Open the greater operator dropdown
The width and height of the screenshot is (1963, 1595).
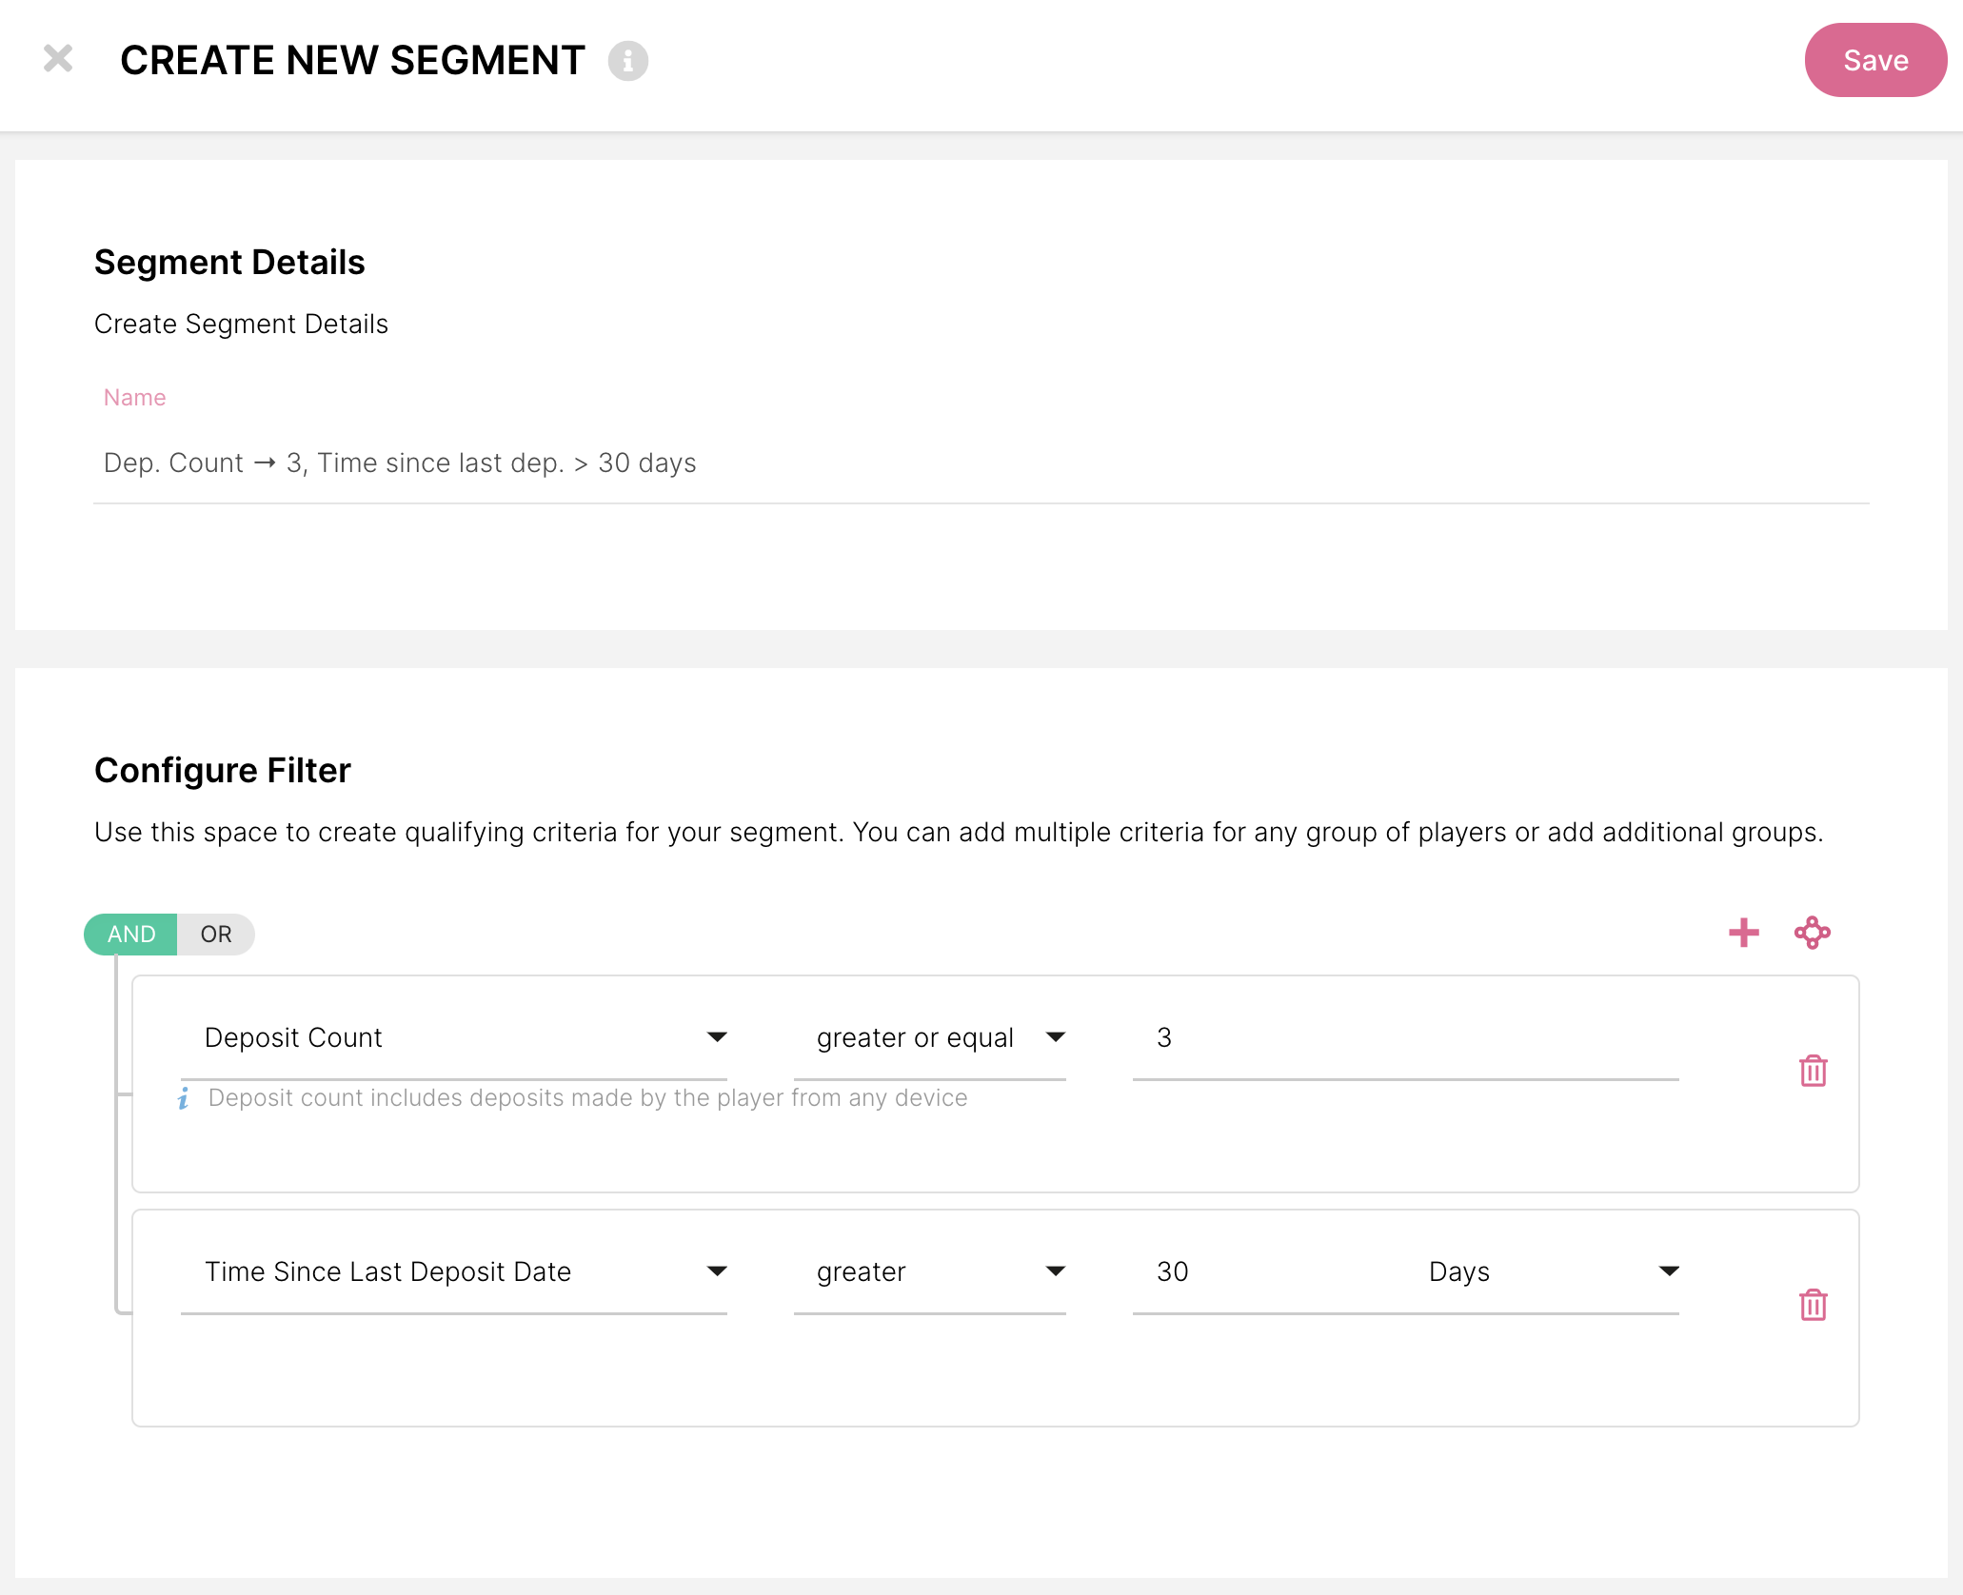(929, 1271)
